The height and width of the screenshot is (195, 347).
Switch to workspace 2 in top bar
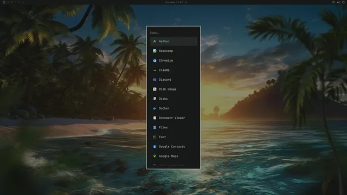(12, 2)
